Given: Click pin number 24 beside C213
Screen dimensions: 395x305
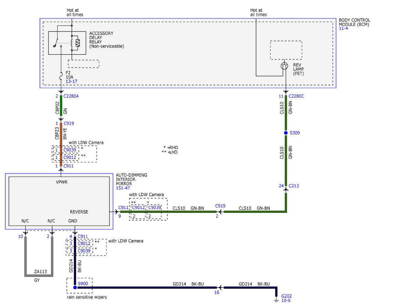Looking at the screenshot, I should click(281, 186).
